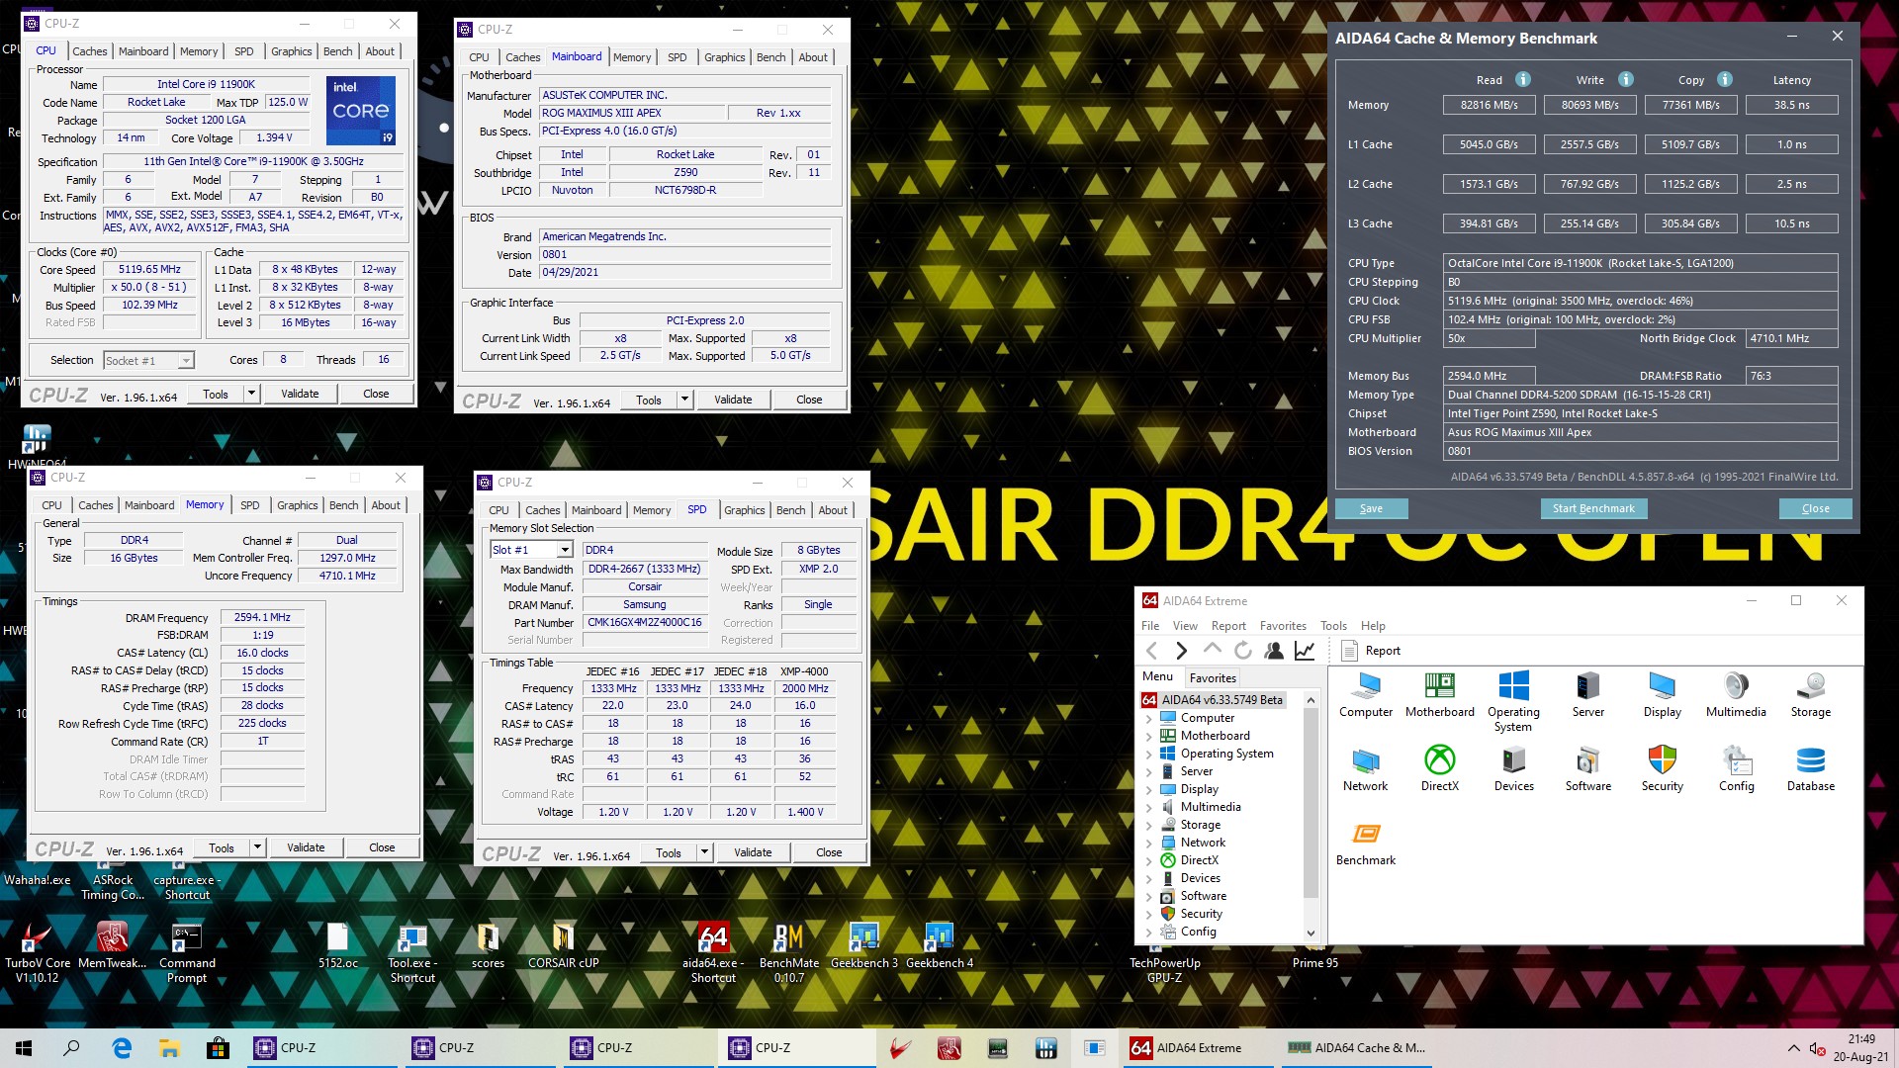Open the Geekbench 4 desktop shortcut

coord(939,945)
